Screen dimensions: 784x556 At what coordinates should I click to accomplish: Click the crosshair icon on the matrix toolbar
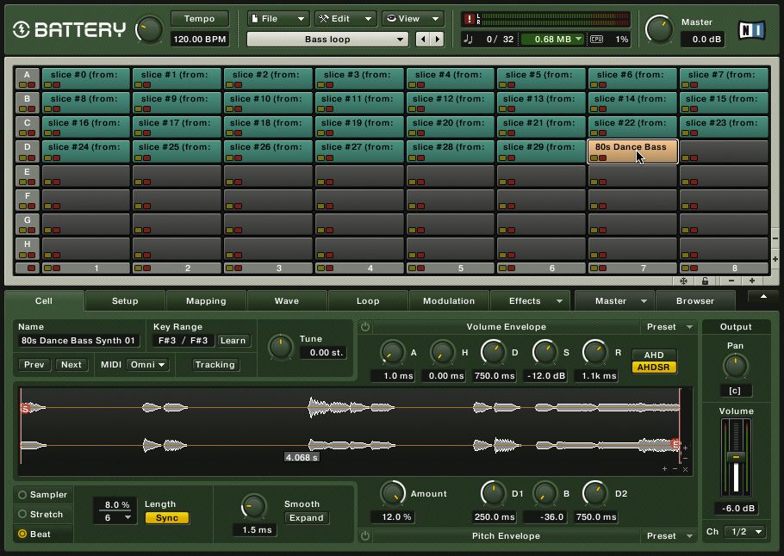click(682, 281)
